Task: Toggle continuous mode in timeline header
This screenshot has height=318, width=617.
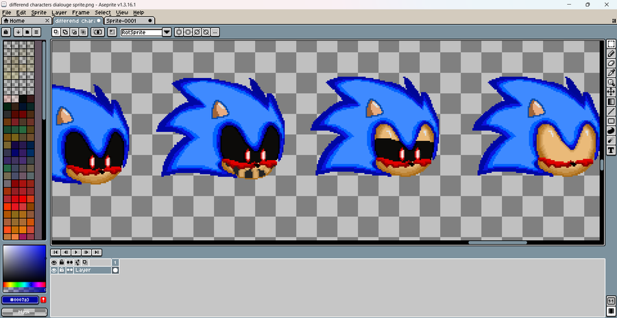Action: pyautogui.click(x=70, y=262)
